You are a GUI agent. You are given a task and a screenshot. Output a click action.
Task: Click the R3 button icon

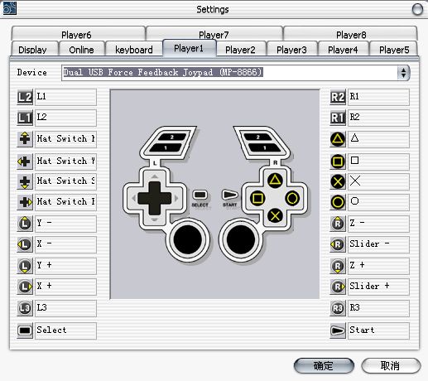click(x=338, y=308)
